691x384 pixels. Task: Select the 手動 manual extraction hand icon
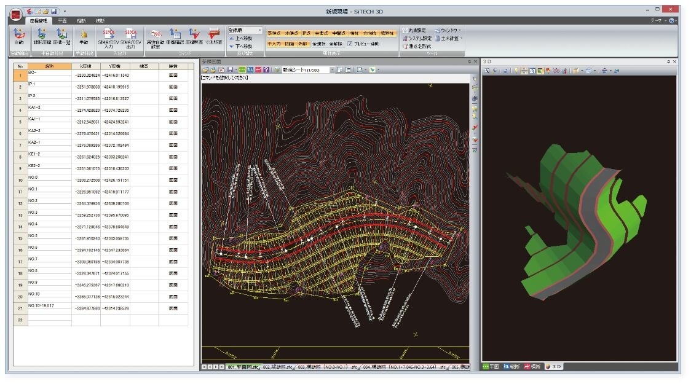[84, 36]
